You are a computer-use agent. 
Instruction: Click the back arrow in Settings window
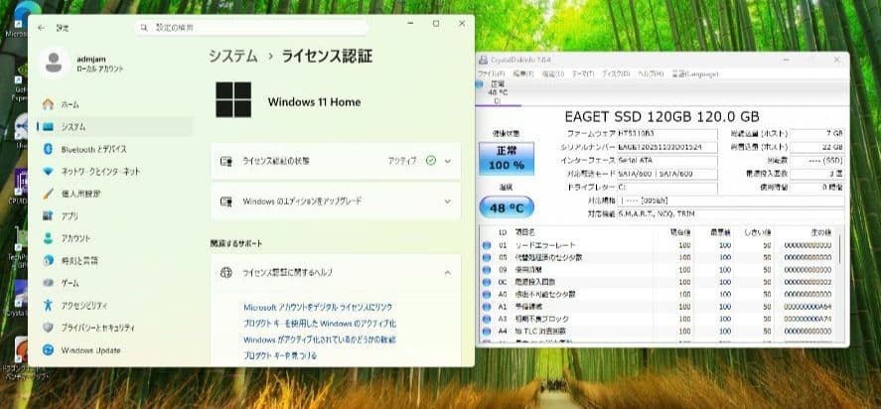point(41,27)
